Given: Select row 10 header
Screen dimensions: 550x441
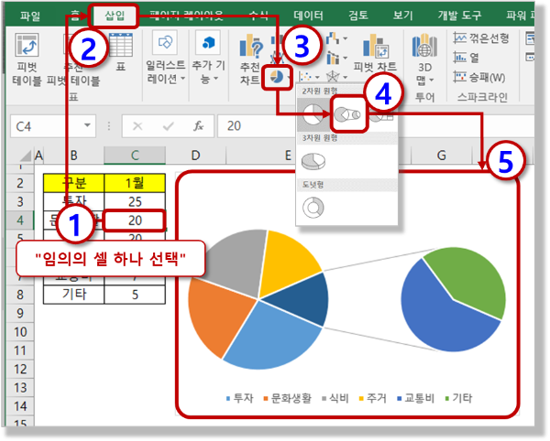Looking at the screenshot, I should point(20,331).
